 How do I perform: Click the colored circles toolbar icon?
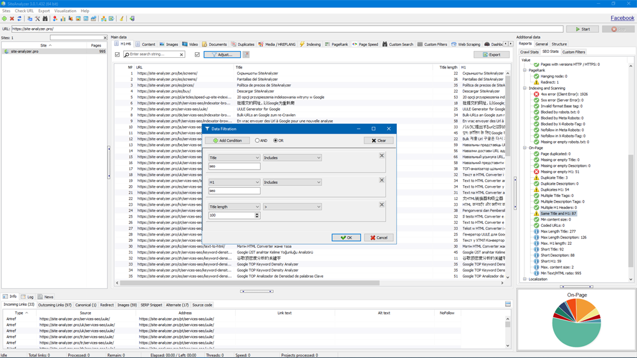coord(55,19)
